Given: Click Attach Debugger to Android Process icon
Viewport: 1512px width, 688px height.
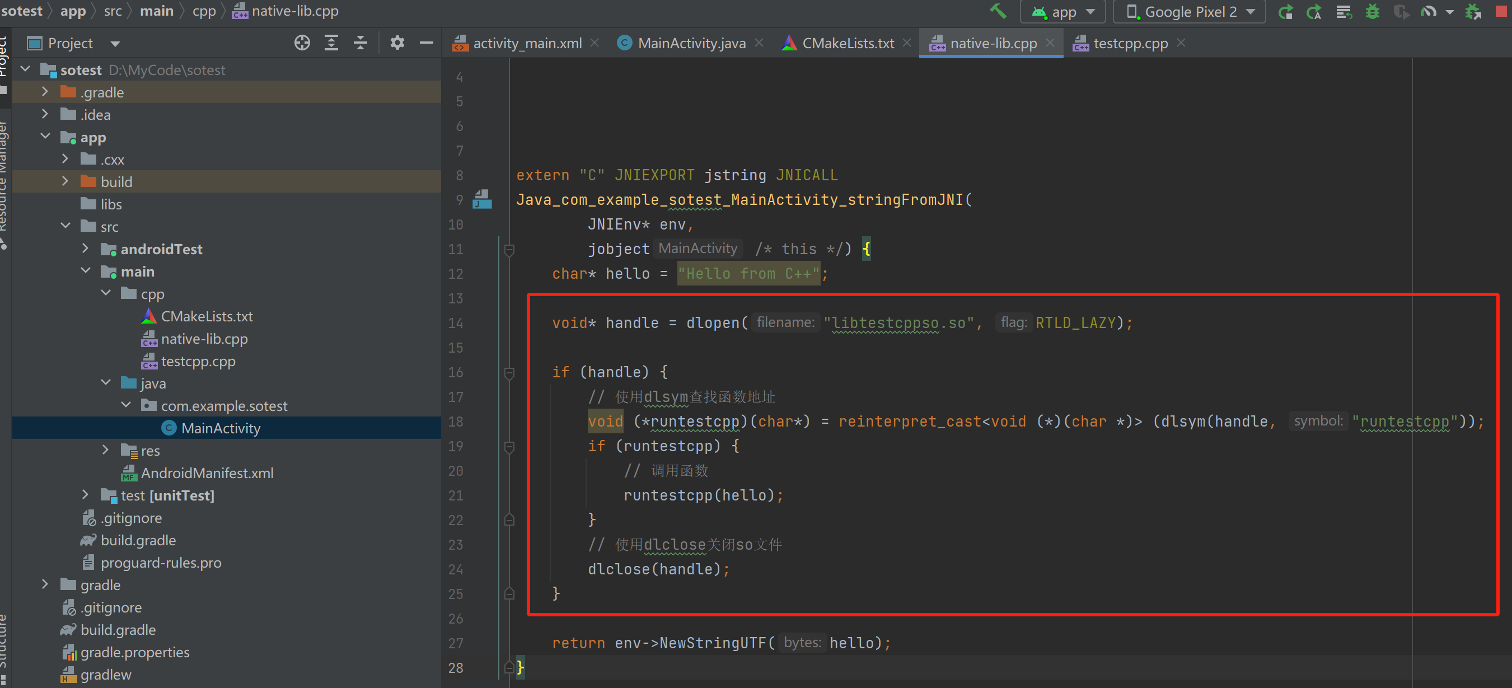Looking at the screenshot, I should coord(1473,12).
